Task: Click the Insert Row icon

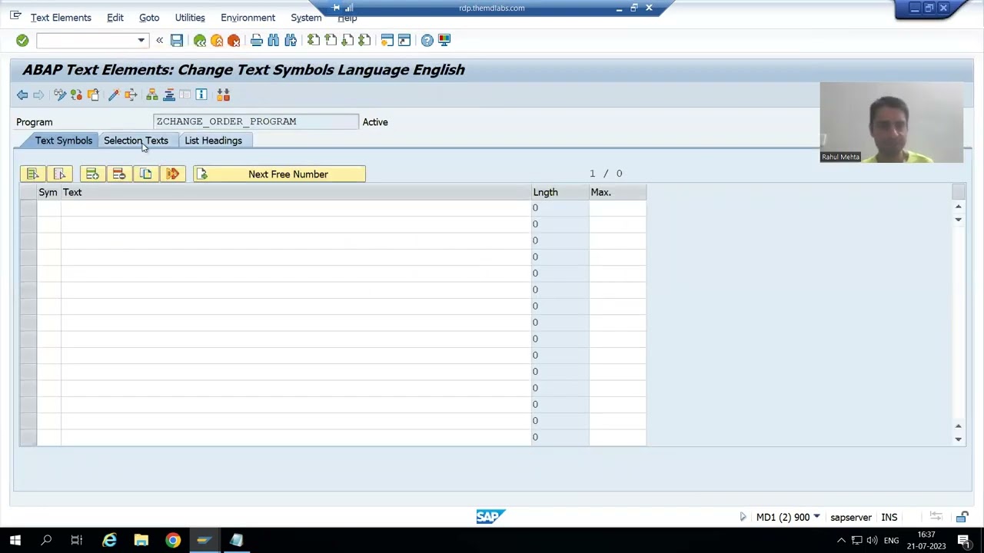Action: (92, 174)
